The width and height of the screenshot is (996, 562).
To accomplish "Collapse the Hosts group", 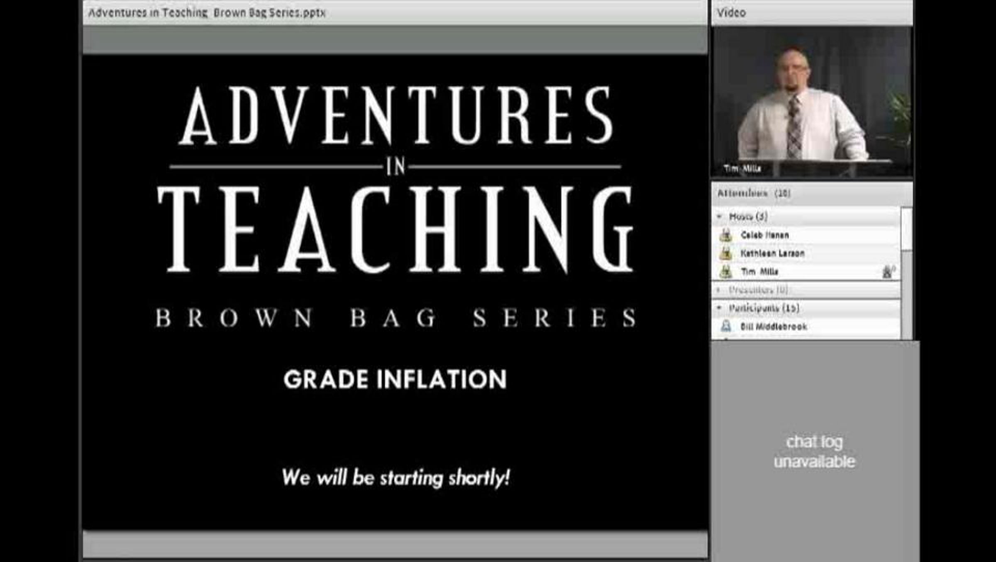I will (x=720, y=217).
